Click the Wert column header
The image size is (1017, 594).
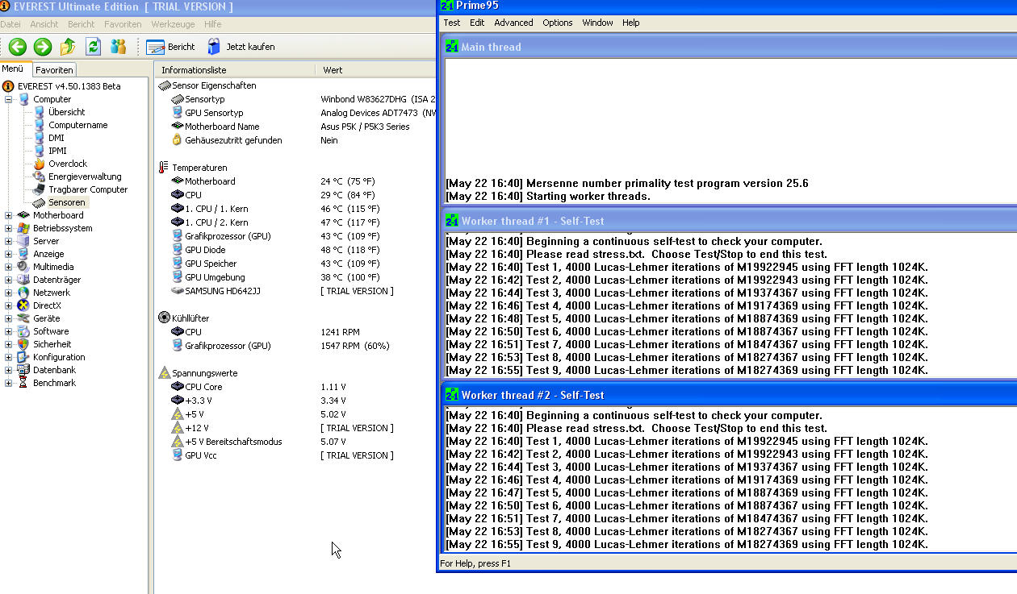point(375,70)
